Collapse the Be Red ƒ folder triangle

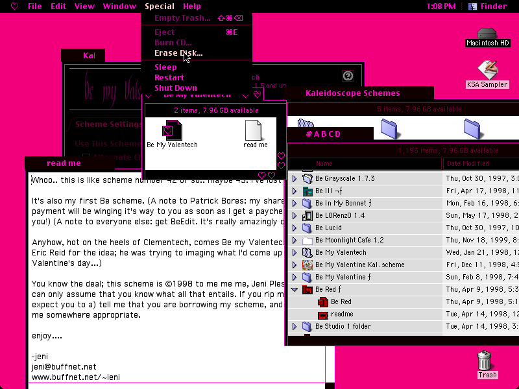[x=295, y=290]
